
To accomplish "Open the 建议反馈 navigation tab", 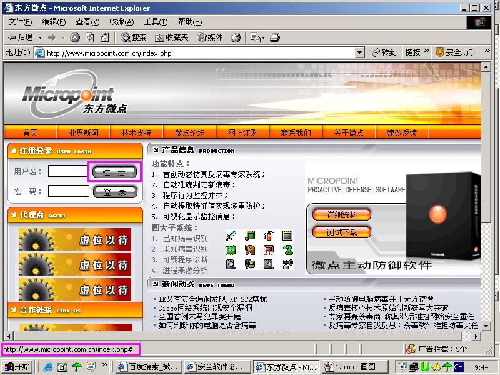I will click(402, 132).
